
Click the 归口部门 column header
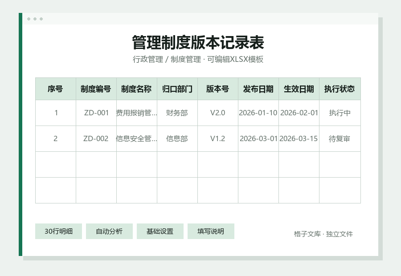[177, 89]
